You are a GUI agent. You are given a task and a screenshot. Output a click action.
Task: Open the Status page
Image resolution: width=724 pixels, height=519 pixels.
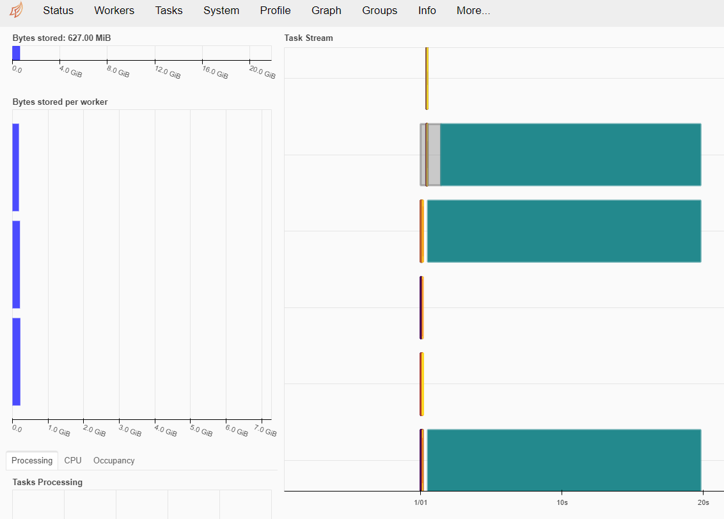tap(58, 11)
